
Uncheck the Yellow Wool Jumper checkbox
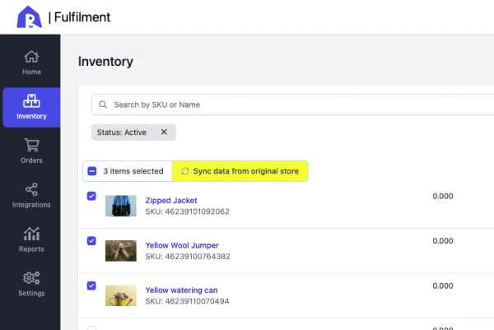pos(91,241)
